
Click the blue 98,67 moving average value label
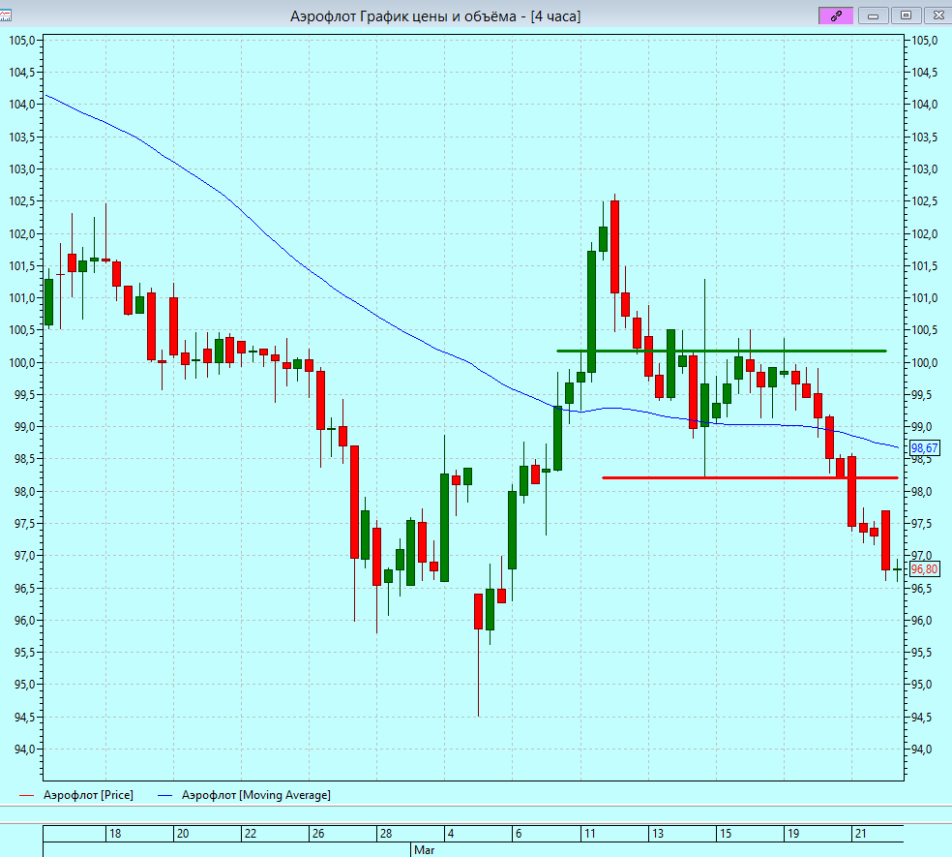(924, 448)
